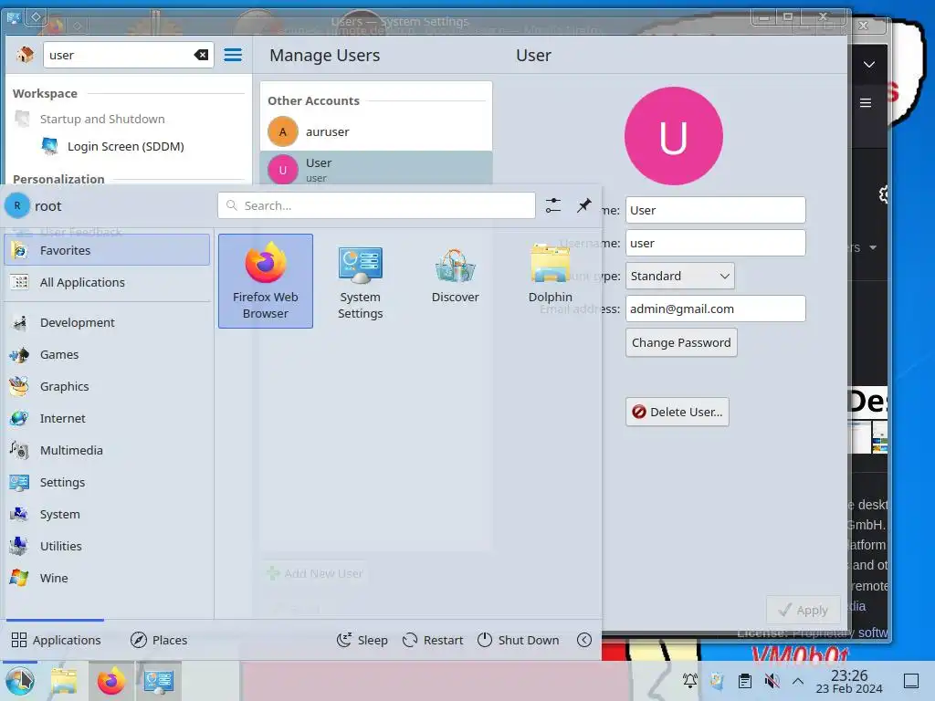935x701 pixels.
Task: Switch to System Settings in taskbar
Action: click(159, 681)
